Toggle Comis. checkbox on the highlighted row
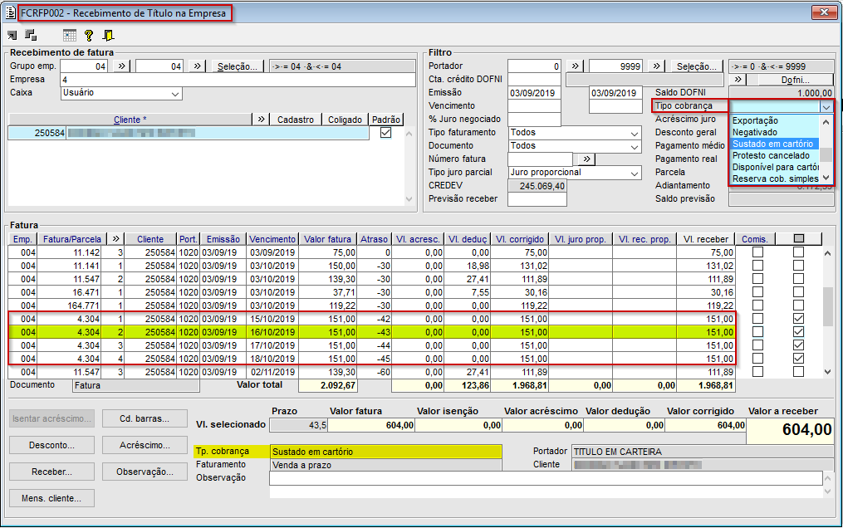 (x=757, y=331)
